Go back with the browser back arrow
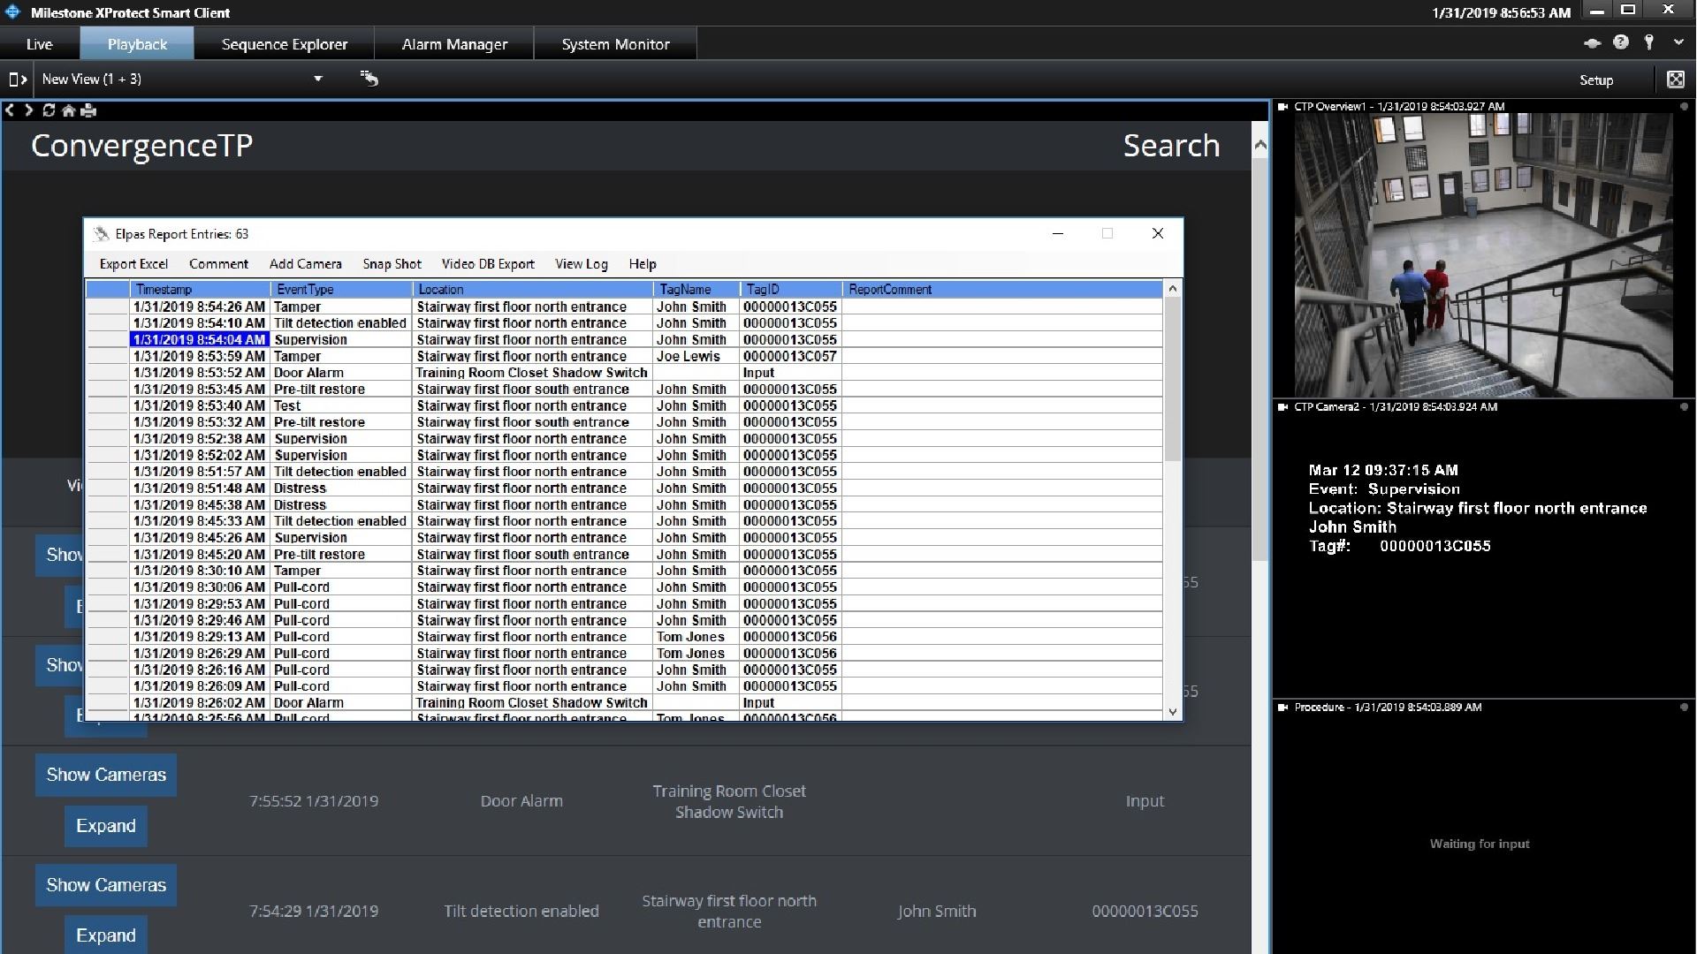This screenshot has height=954, width=1697. pyautogui.click(x=10, y=110)
